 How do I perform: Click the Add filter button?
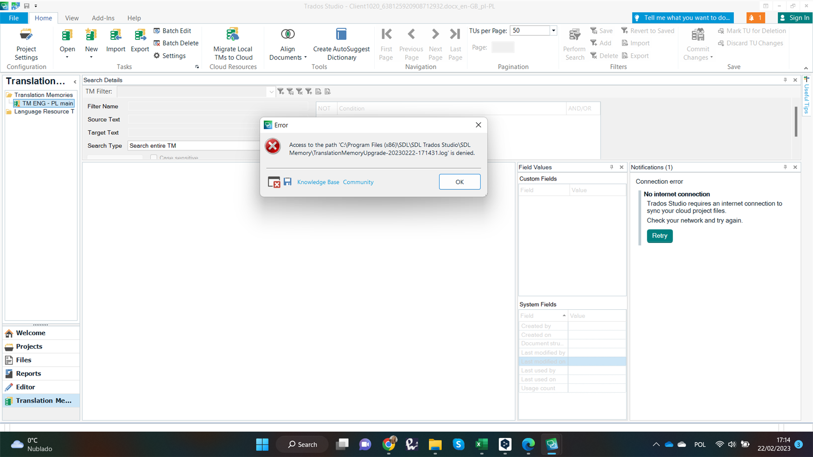tap(601, 43)
